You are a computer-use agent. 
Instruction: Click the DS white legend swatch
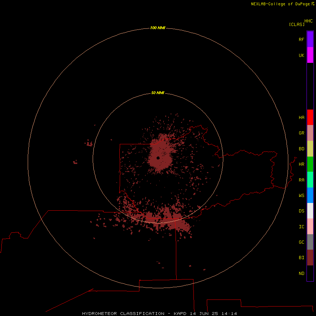(x=310, y=211)
